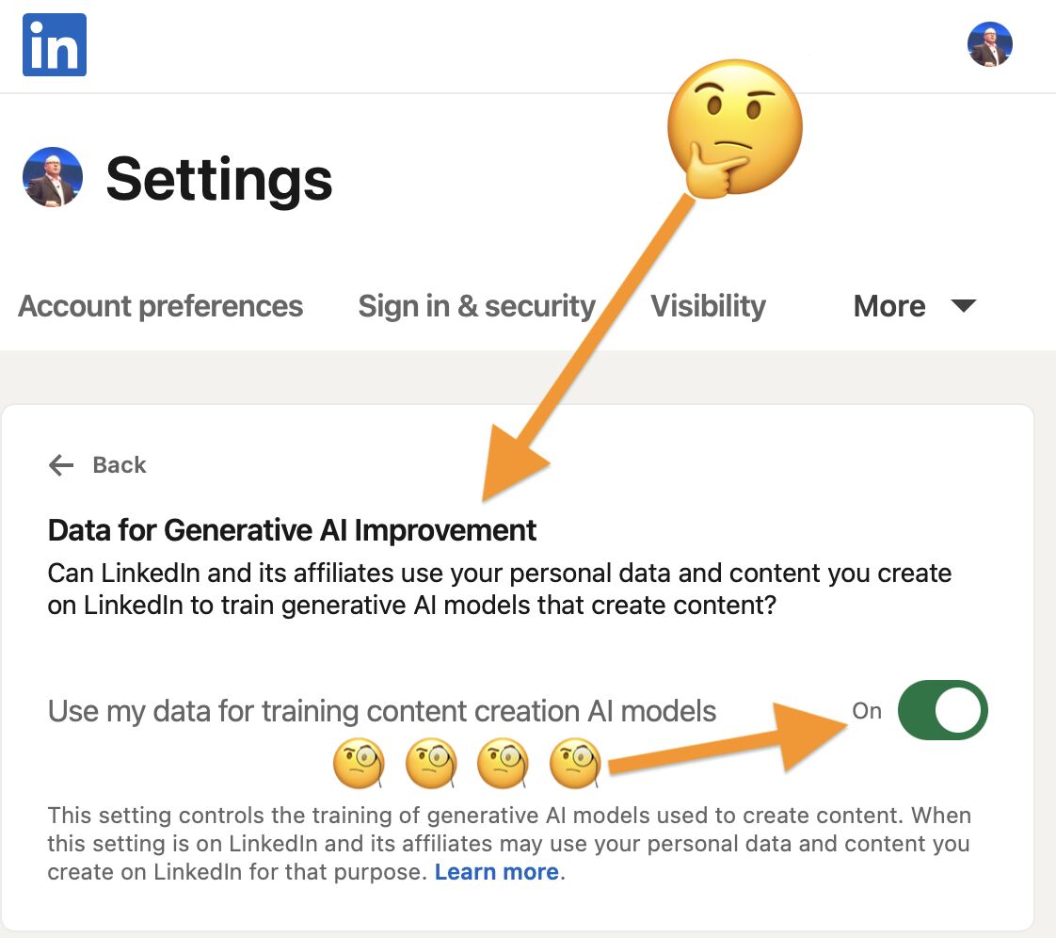Click the first monocle face emoji
1056x938 pixels.
coord(359,762)
